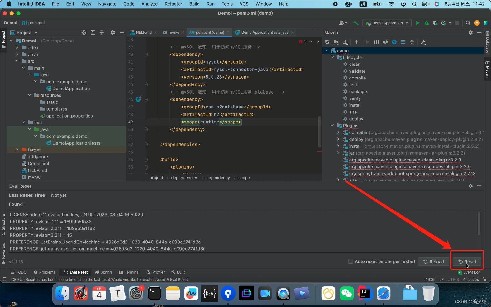Collapse Plugins node in Maven panel
This screenshot has height=307, width=491.
[332, 126]
